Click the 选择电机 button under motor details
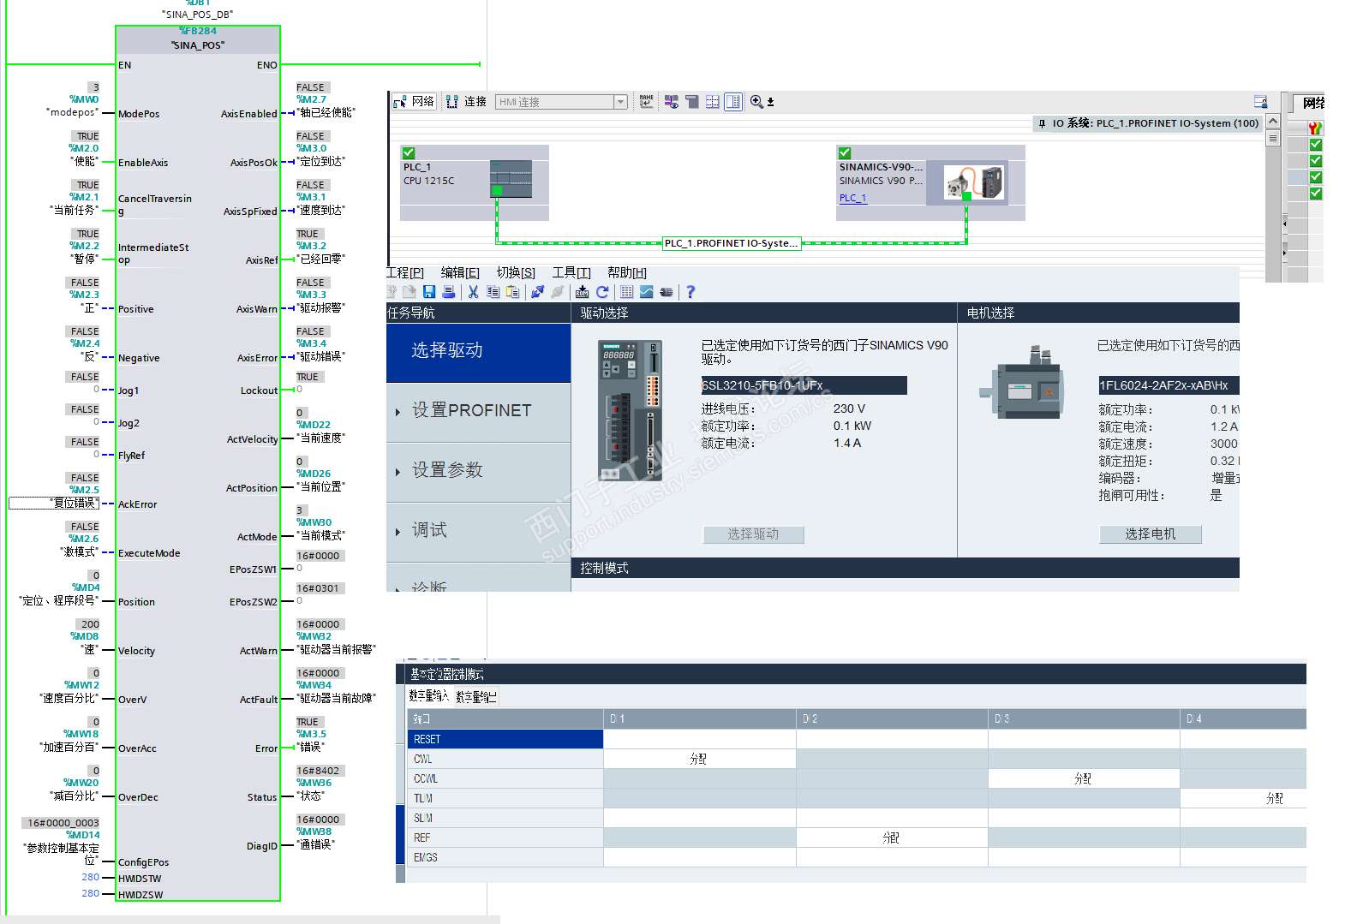 click(x=1150, y=534)
